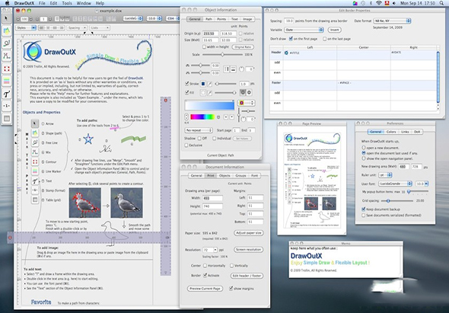449x313 pixels.
Task: Open the Lists dropdown in the toolbar
Action: [x=100, y=28]
